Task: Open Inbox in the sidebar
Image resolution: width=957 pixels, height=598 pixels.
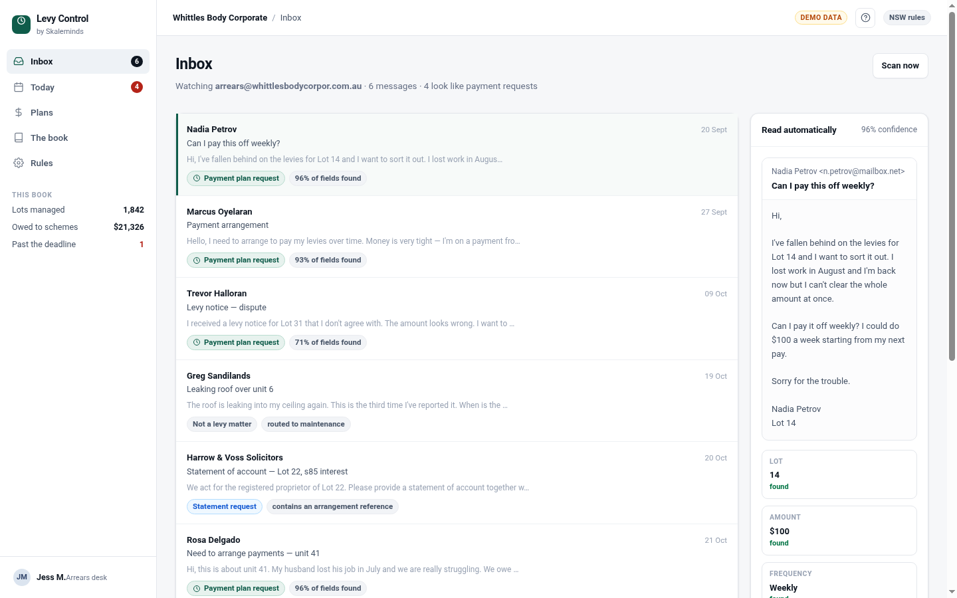Action: click(x=78, y=61)
